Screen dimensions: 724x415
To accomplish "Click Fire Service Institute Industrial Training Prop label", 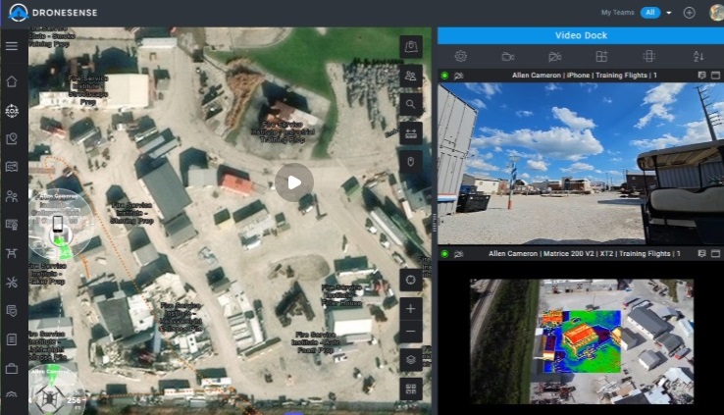I will click(x=283, y=132).
